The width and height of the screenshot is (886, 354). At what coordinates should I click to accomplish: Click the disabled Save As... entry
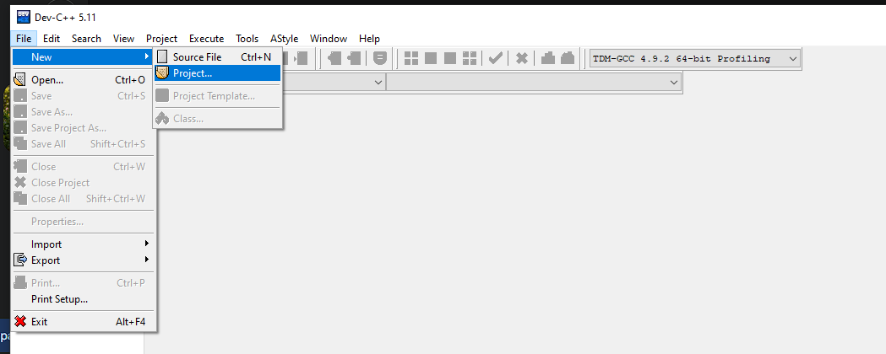83,112
